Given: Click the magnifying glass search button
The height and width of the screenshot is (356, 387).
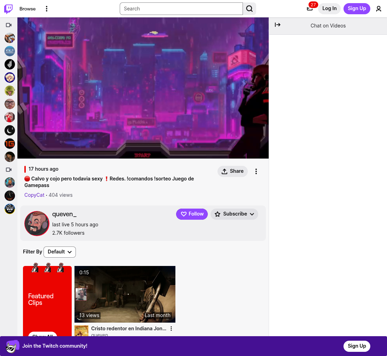Looking at the screenshot, I should click(249, 9).
